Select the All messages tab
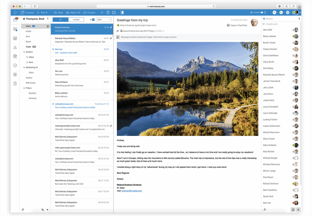Screen dimensions: 312x216 60,20
